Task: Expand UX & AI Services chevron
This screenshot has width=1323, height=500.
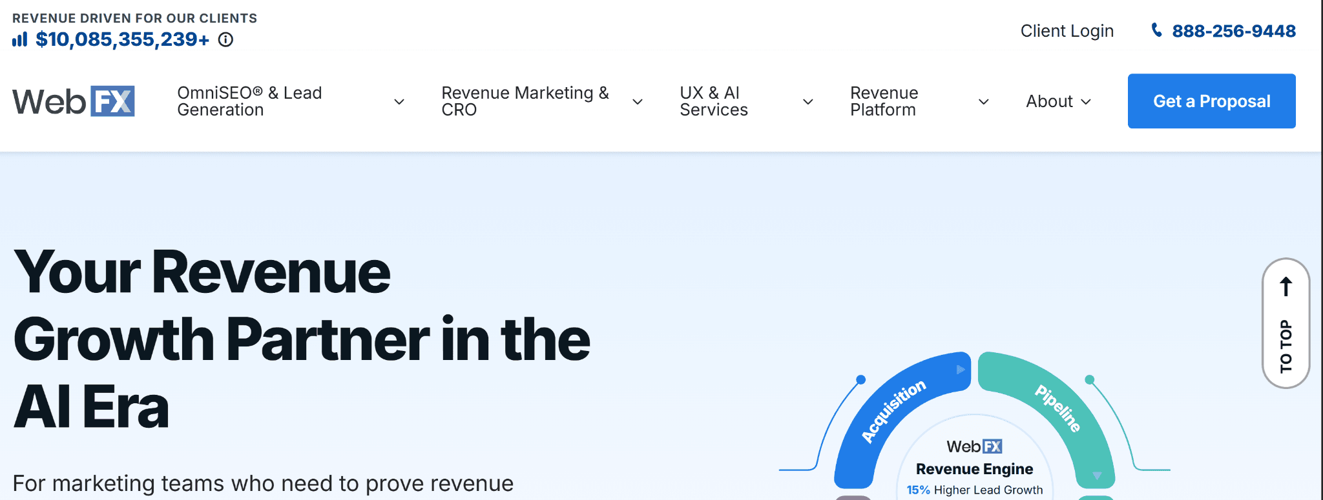Action: coord(808,102)
